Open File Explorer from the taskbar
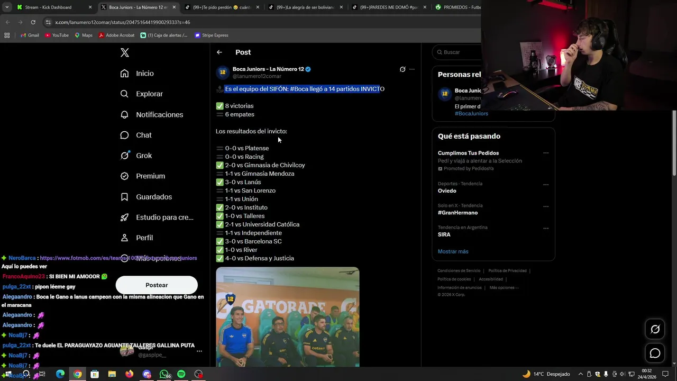This screenshot has height=381, width=677. coord(112,374)
